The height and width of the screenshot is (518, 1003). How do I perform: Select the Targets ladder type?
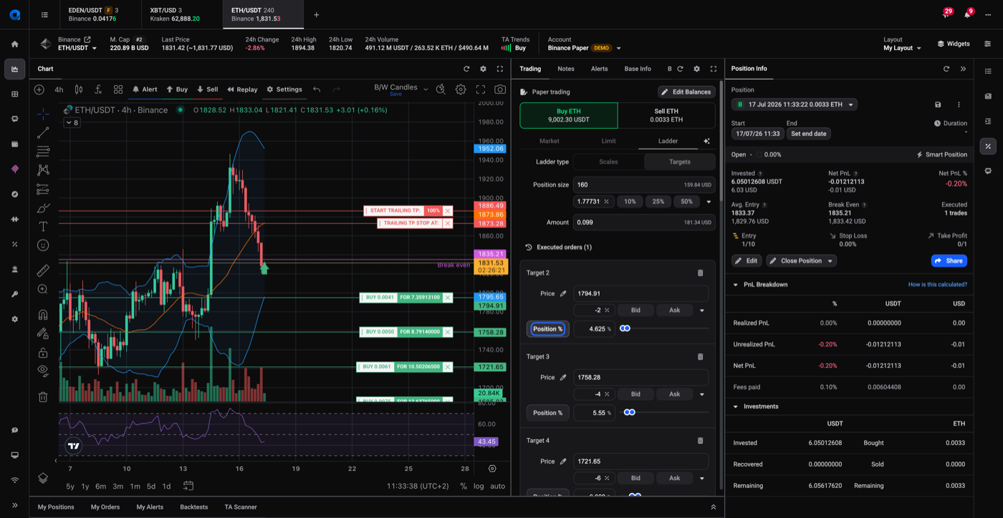pyautogui.click(x=680, y=162)
